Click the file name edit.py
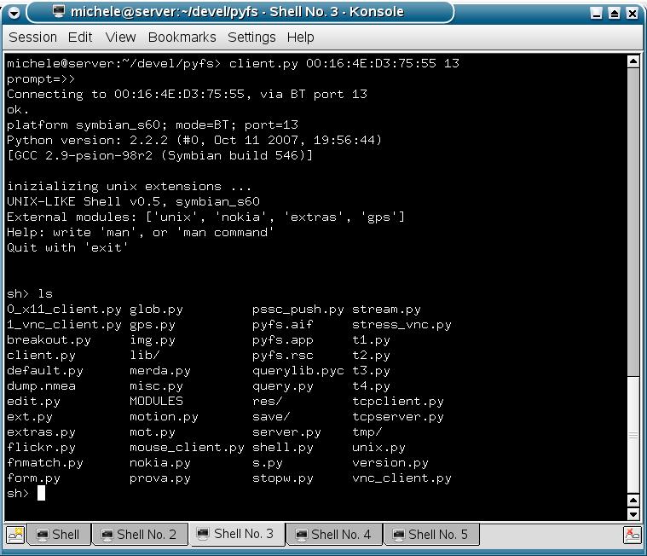647x556 pixels. point(34,402)
